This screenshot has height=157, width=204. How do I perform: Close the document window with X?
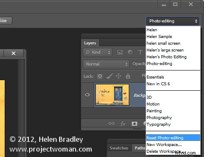[14, 53]
